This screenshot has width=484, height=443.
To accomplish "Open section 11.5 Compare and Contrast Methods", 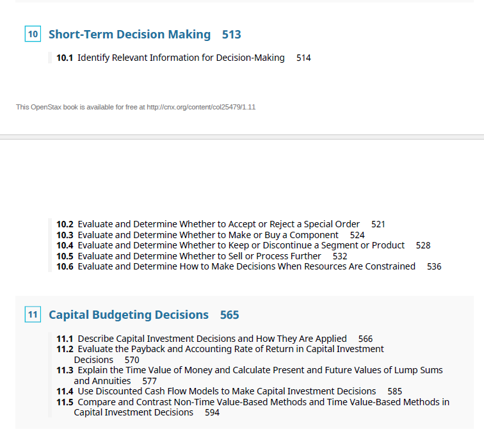I will pyautogui.click(x=253, y=407).
